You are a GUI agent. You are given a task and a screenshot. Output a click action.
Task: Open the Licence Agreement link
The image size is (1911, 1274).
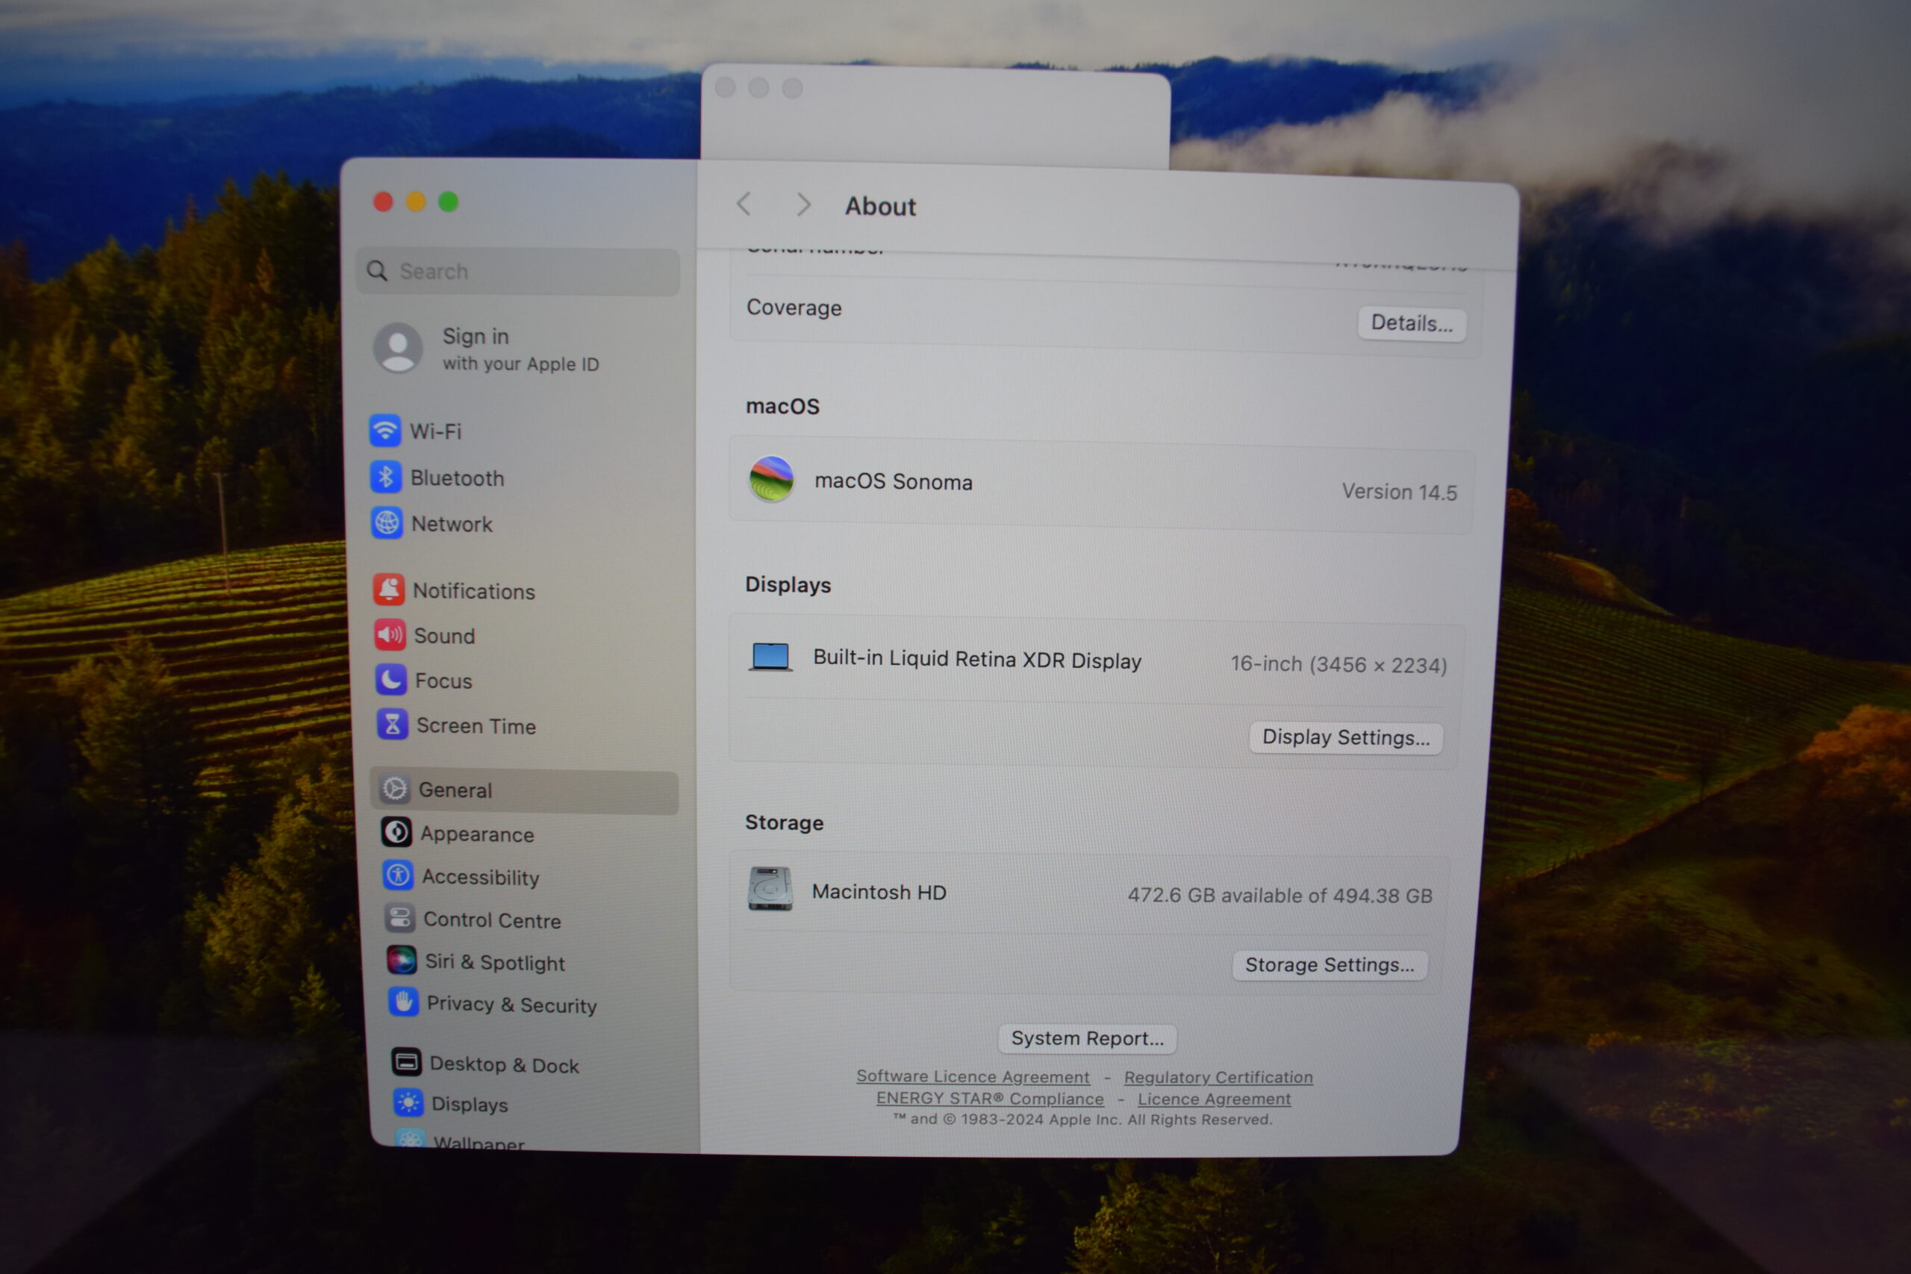1214,1099
